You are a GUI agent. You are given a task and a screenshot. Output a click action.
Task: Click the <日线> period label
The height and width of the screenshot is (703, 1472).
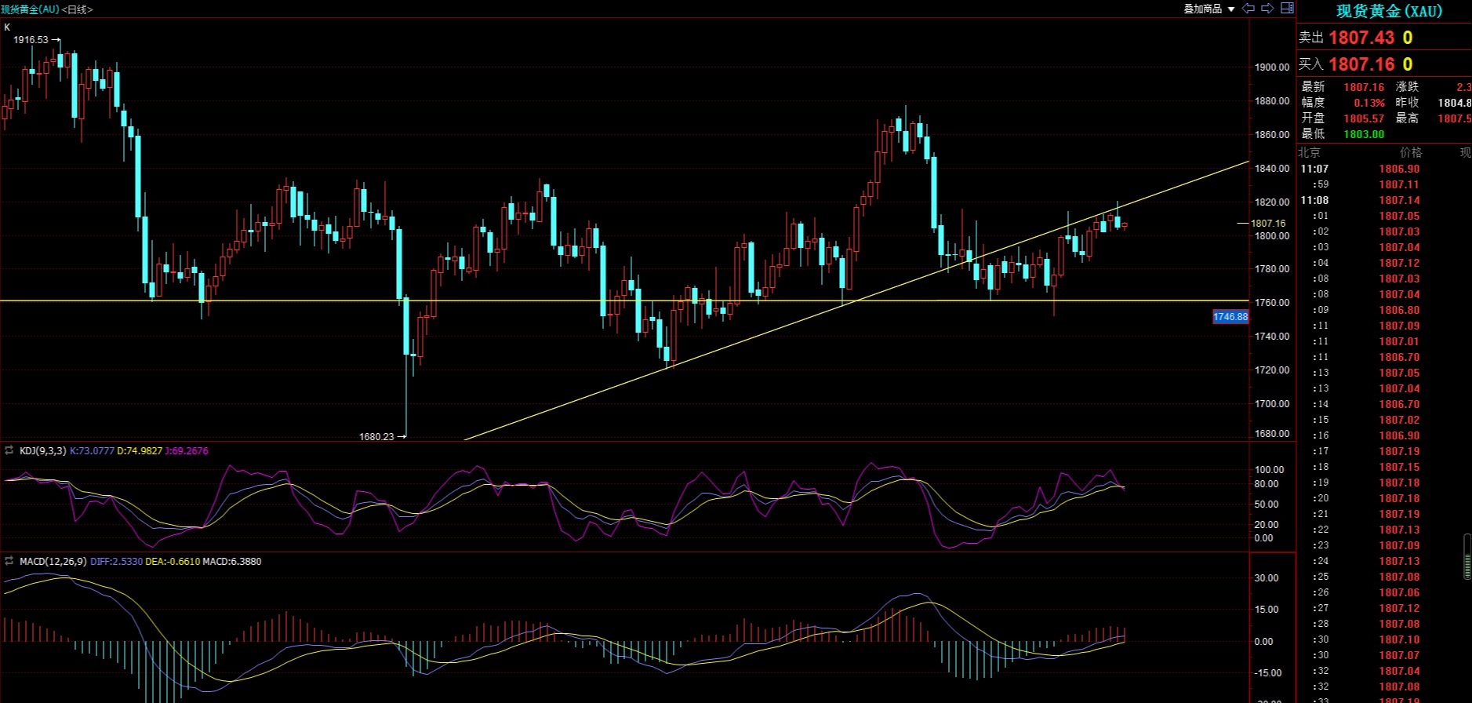pos(77,9)
